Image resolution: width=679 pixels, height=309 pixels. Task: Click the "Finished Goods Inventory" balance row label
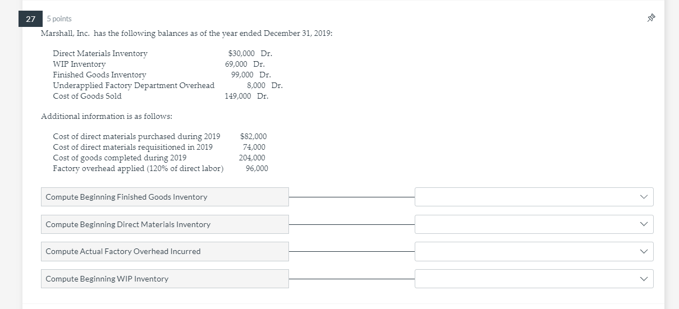pos(99,75)
